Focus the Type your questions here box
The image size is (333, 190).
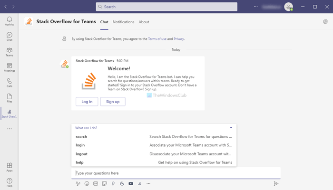click(x=176, y=173)
